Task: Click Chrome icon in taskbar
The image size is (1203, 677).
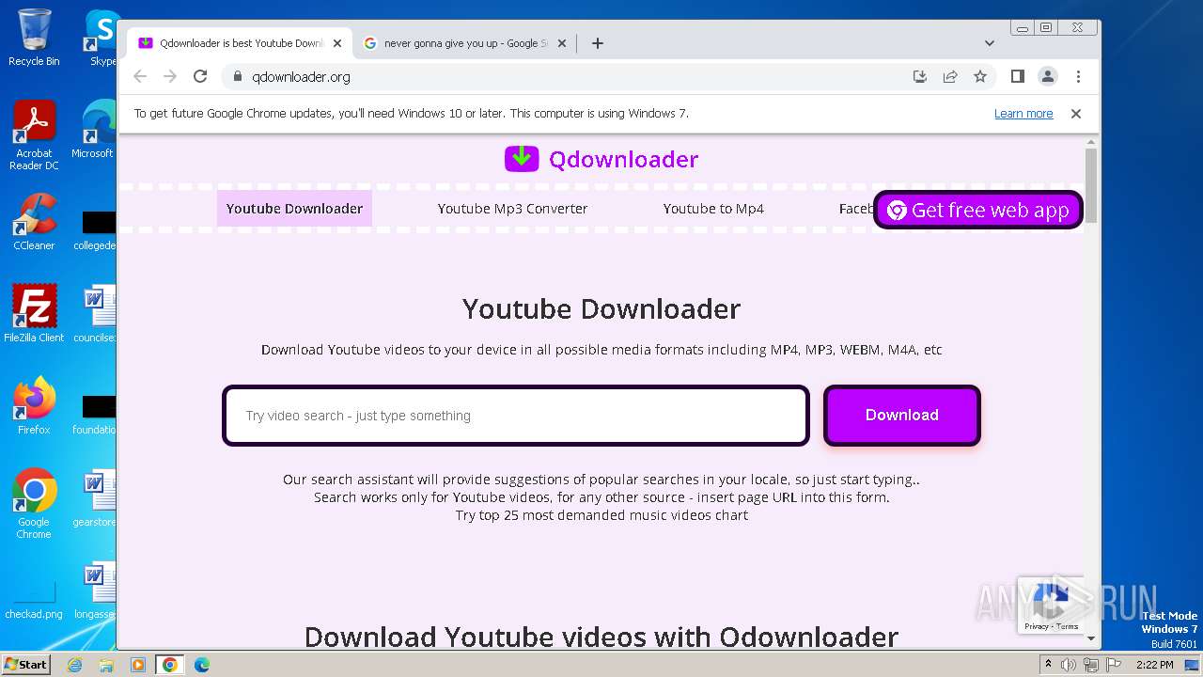Action: coord(170,665)
